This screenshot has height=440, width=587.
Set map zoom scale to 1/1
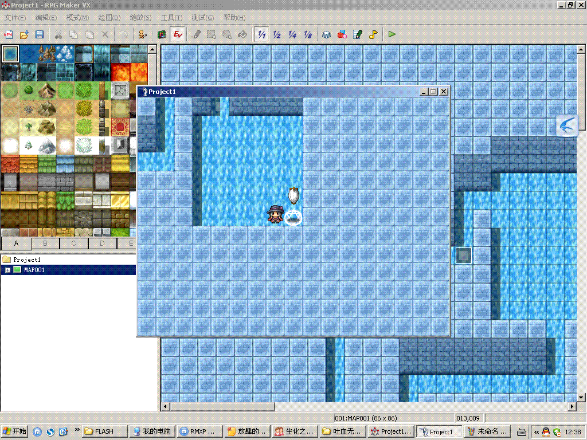[x=261, y=34]
